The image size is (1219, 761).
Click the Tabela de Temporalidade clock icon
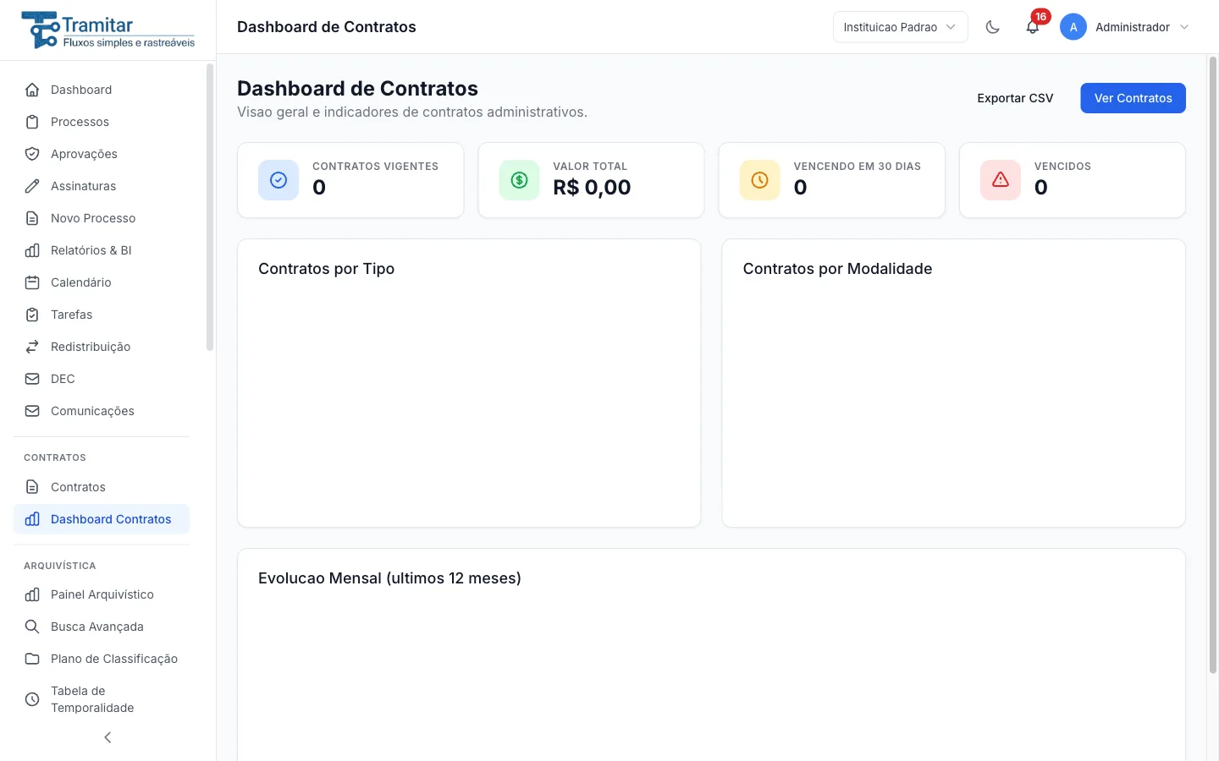click(32, 699)
